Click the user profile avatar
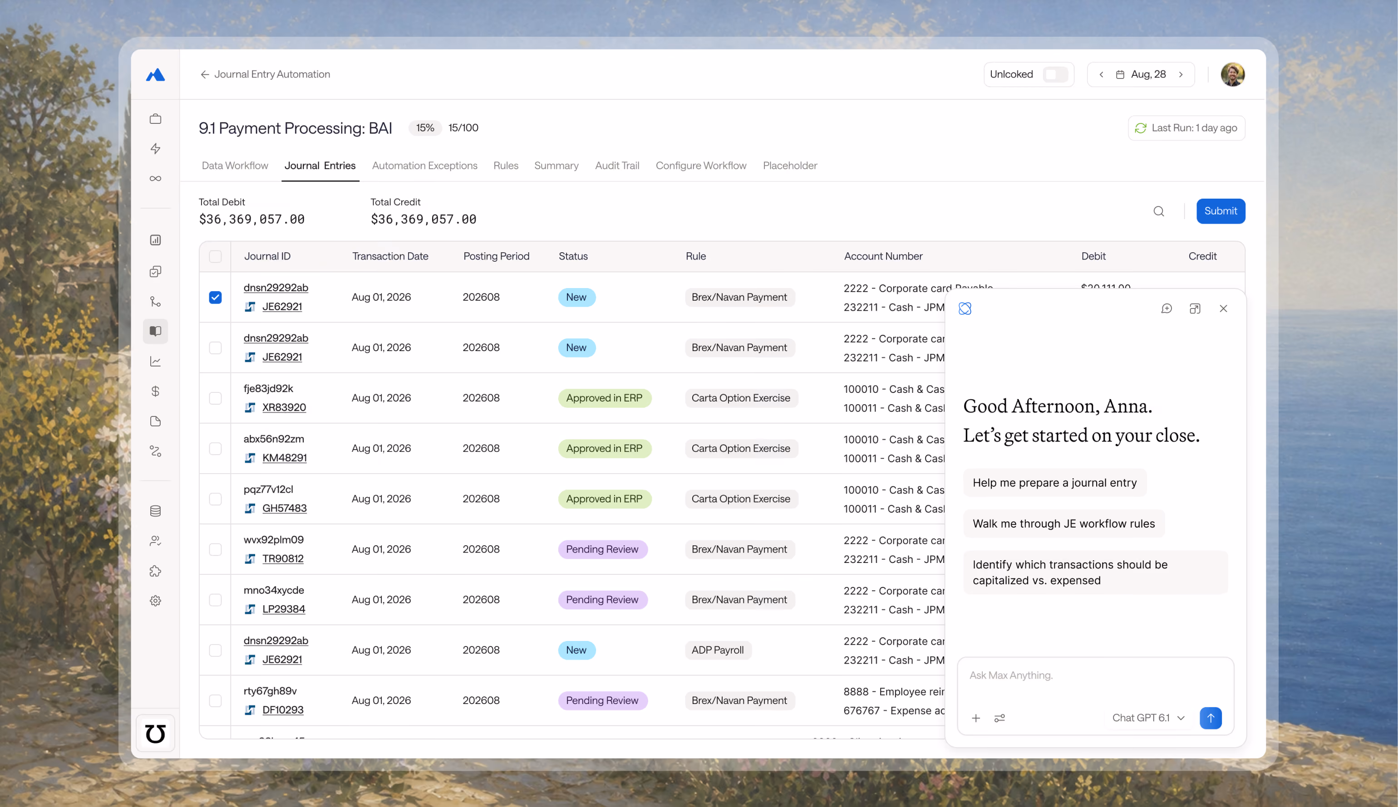The image size is (1398, 807). [1232, 74]
